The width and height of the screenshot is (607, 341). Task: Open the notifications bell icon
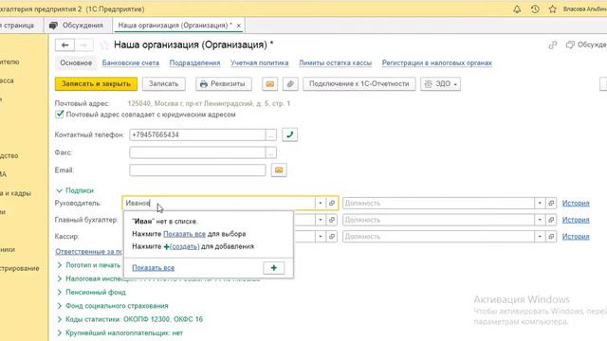517,9
